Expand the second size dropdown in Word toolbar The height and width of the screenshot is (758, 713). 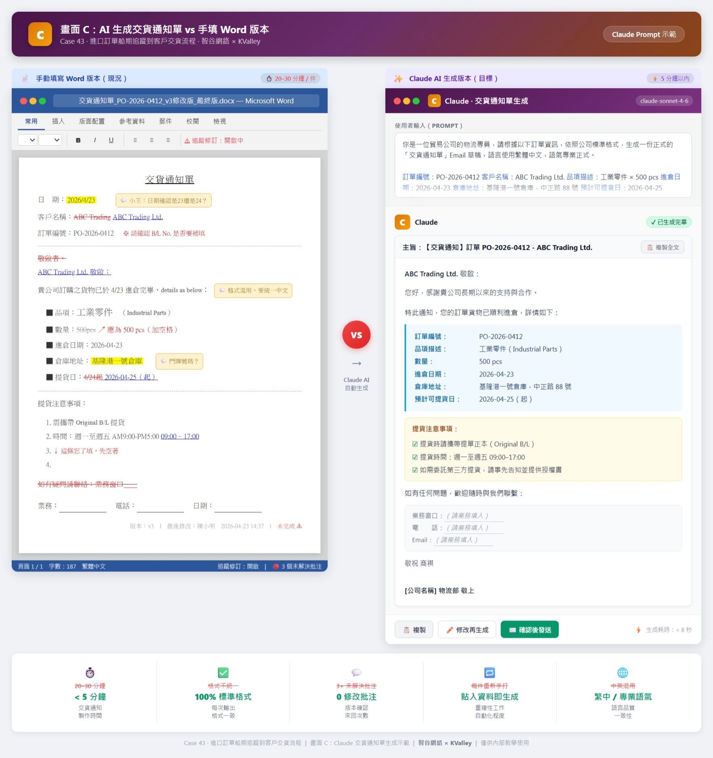[50, 140]
